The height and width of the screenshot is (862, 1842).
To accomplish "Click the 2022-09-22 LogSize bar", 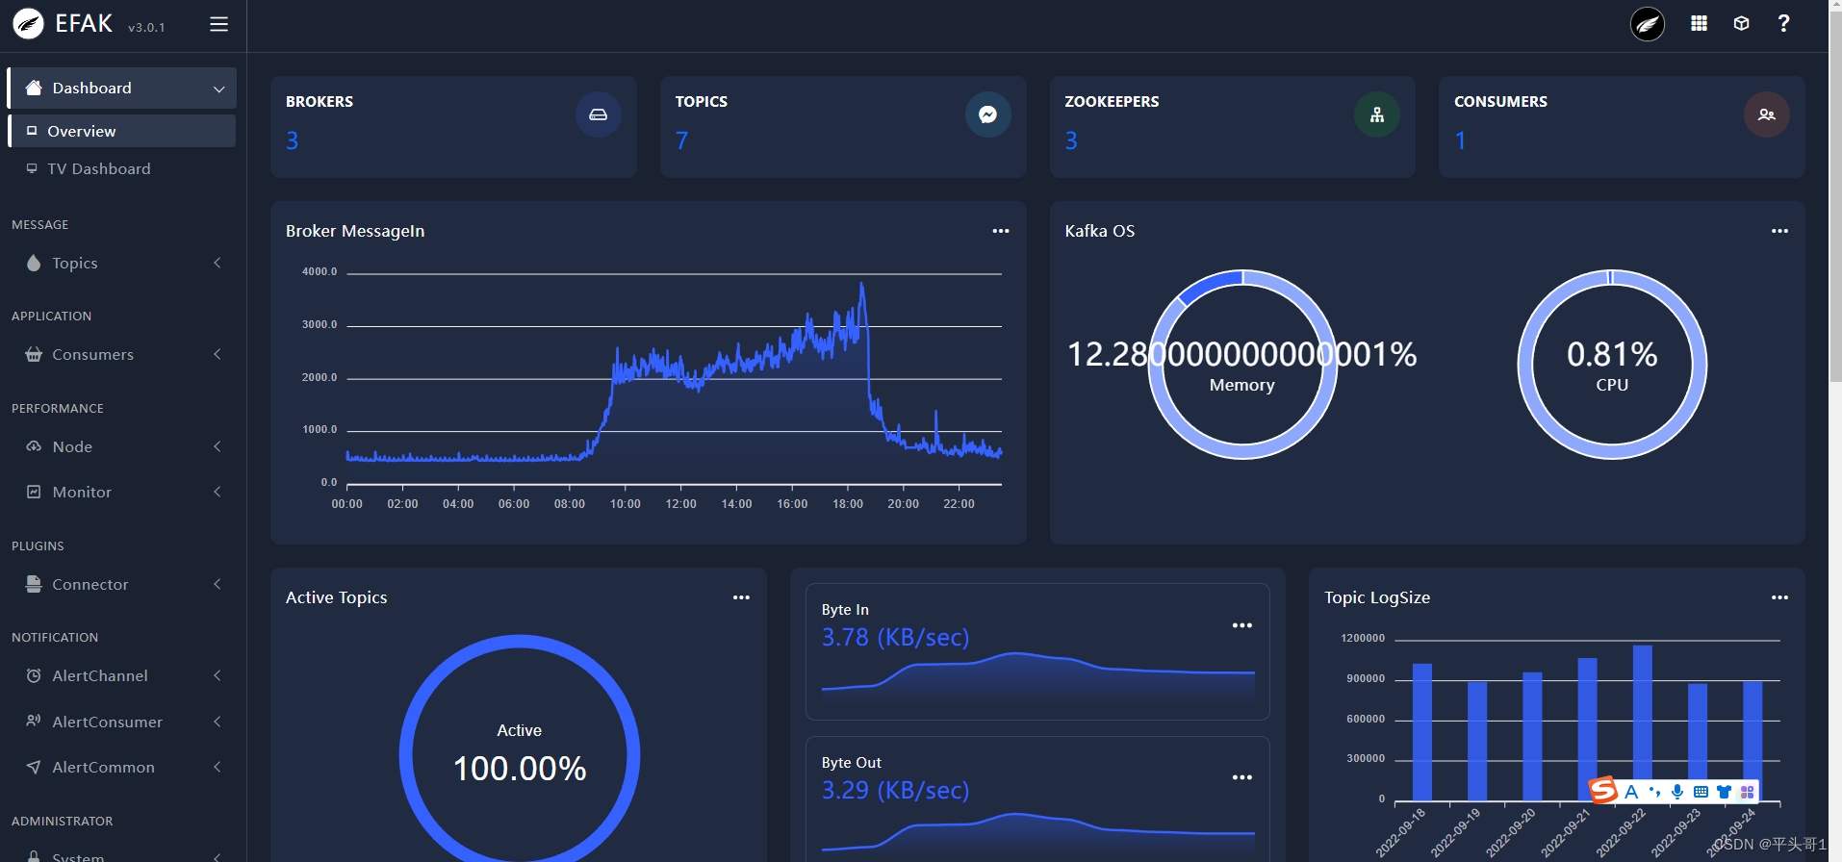I will (1642, 723).
